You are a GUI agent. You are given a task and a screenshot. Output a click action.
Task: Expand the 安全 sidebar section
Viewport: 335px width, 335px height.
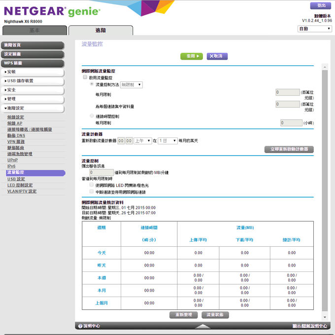click(x=33, y=90)
